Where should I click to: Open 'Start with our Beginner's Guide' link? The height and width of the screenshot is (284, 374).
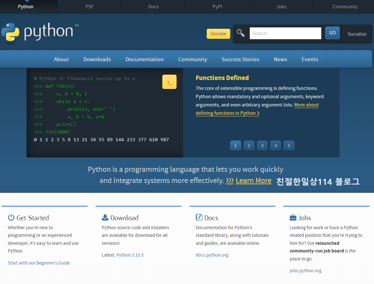[39, 263]
